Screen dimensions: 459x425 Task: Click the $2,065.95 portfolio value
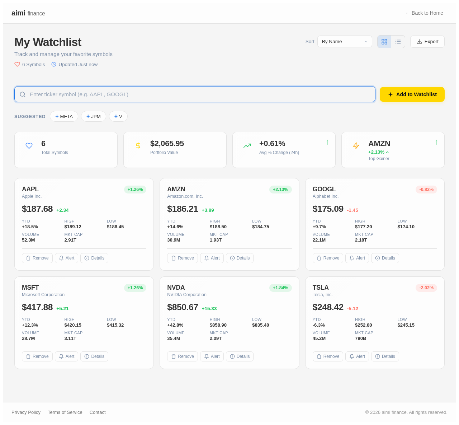tap(167, 144)
